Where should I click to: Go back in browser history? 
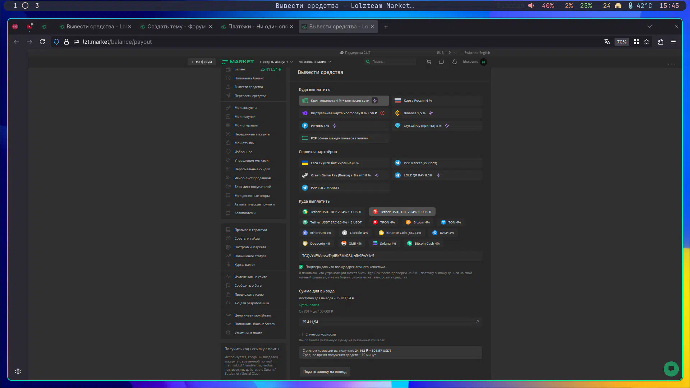click(x=17, y=42)
